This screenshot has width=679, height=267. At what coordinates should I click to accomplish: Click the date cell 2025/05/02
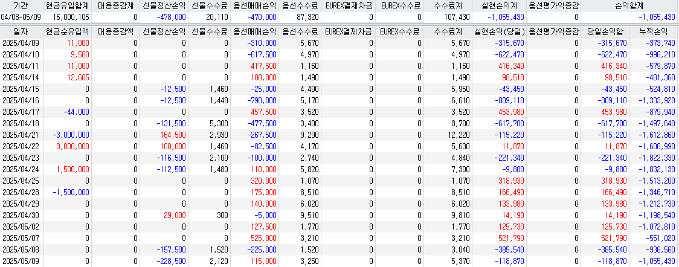(21, 227)
